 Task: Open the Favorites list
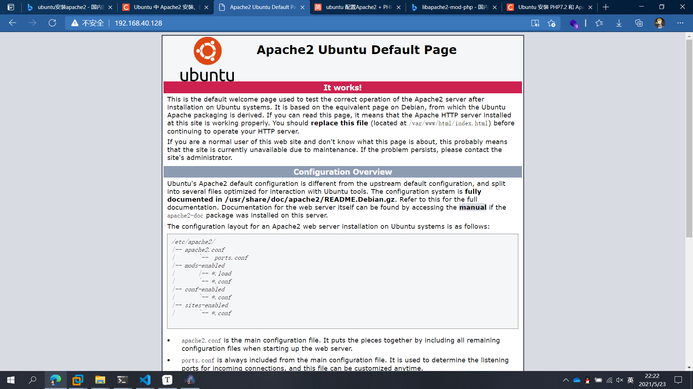tap(599, 23)
